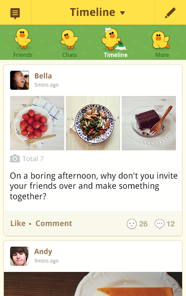186x296 pixels.
Task: View Bella's profile picture
Action: (20, 80)
